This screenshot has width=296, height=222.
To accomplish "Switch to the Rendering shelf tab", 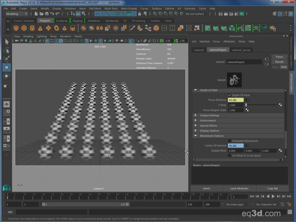I will (x=111, y=21).
